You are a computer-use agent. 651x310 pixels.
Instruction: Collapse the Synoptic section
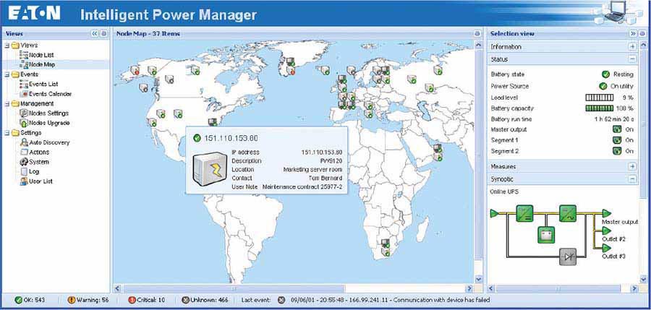632,179
